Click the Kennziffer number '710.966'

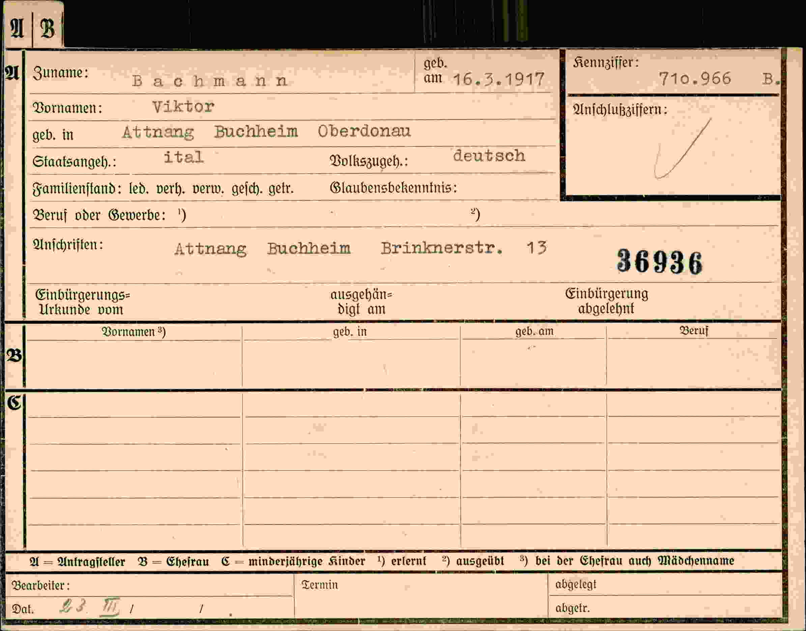click(x=695, y=78)
